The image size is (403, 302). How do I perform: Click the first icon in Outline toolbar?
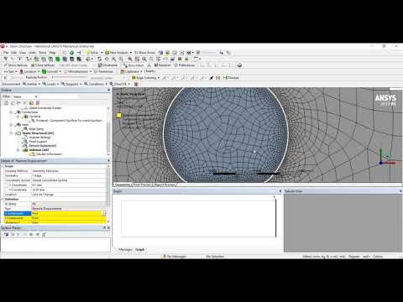click(x=6, y=103)
